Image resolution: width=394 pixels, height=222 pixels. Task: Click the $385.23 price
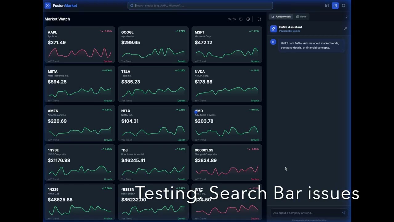[x=131, y=82]
